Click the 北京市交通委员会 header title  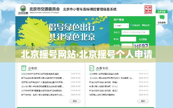tap(45, 9)
